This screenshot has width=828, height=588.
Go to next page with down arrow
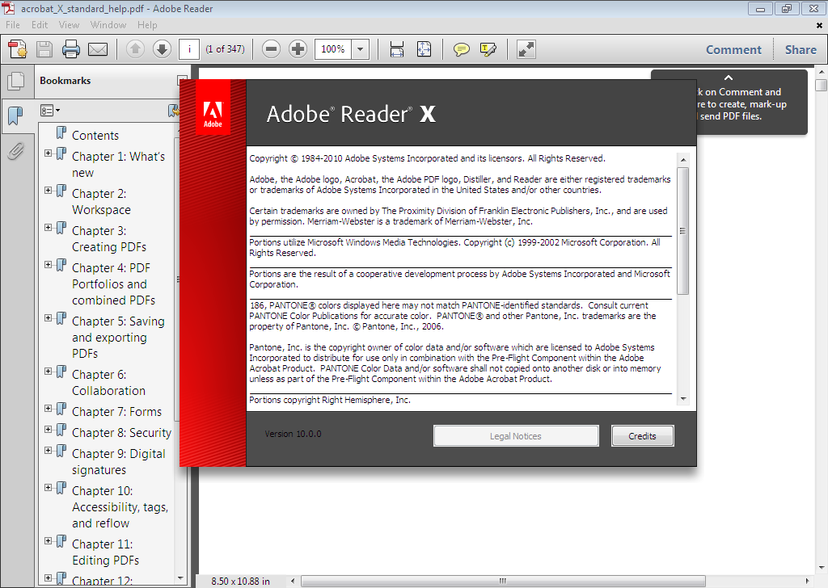160,49
